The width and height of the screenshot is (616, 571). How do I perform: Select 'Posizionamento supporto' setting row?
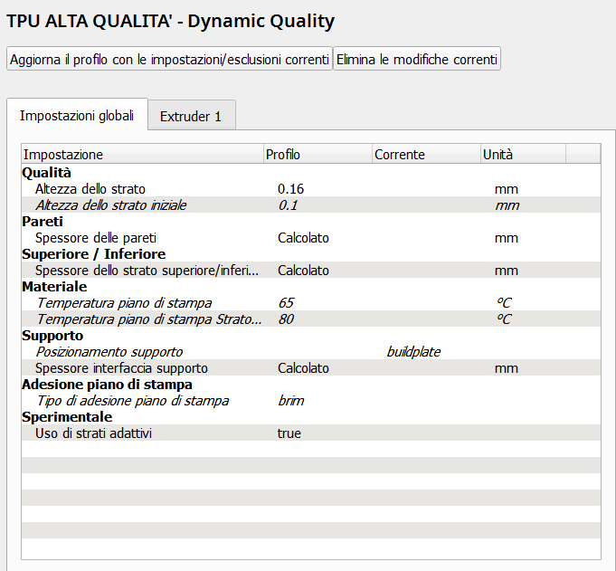coord(109,352)
